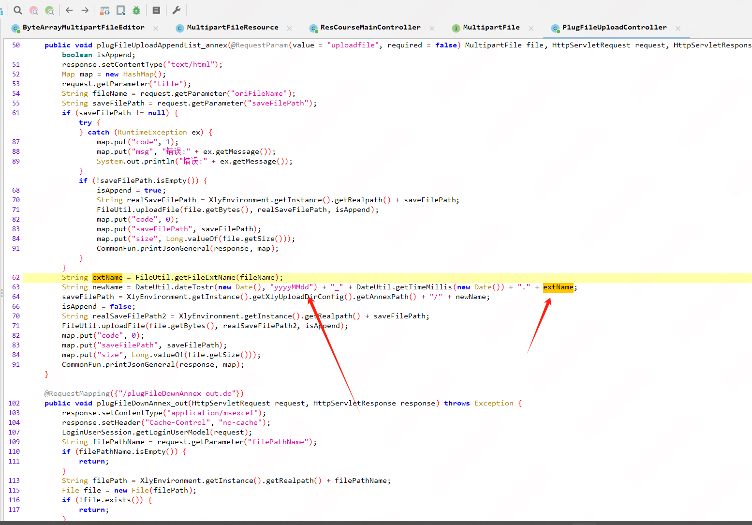752x525 pixels.
Task: Click the Quark analysis toolbar icon
Action: [121, 10]
